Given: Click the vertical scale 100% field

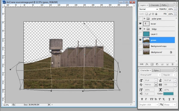Looking at the screenshot, I should [x=149, y=90].
